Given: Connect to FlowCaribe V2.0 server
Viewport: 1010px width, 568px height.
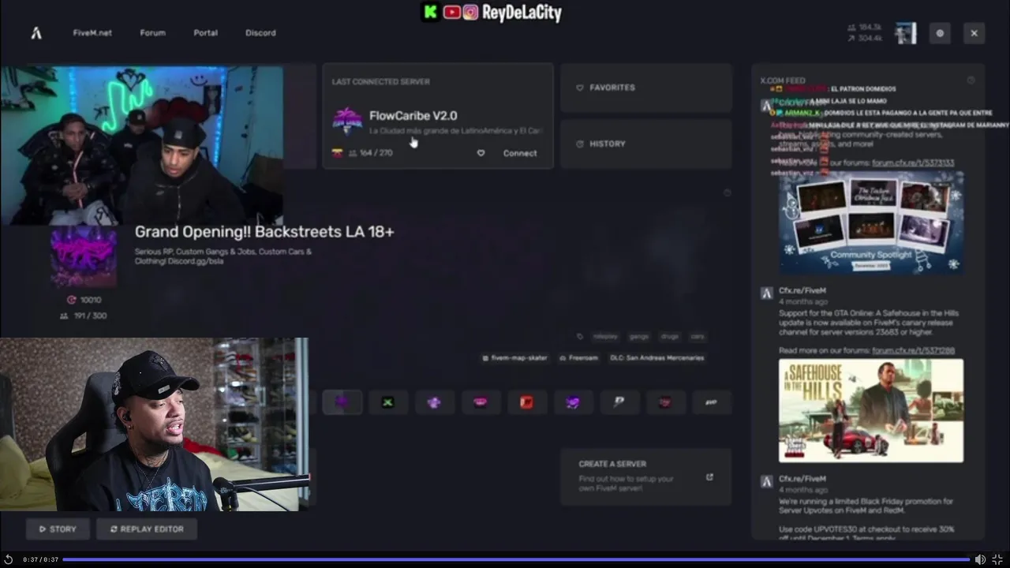Looking at the screenshot, I should click(x=520, y=153).
